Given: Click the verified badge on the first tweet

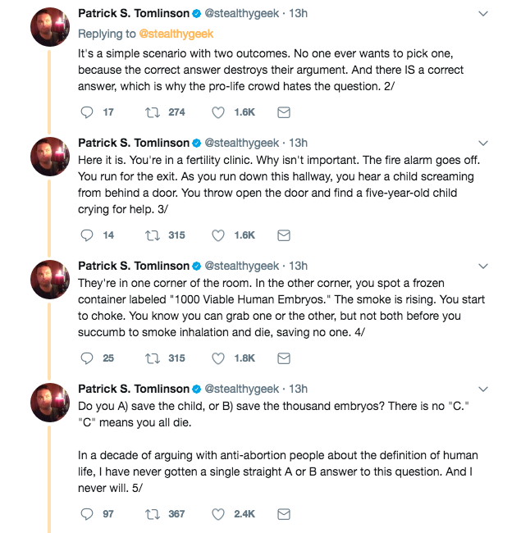Looking at the screenshot, I should pos(196,14).
